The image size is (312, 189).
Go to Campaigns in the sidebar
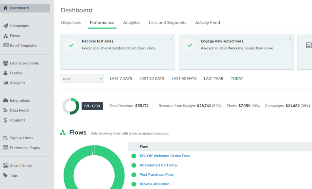pos(19,26)
